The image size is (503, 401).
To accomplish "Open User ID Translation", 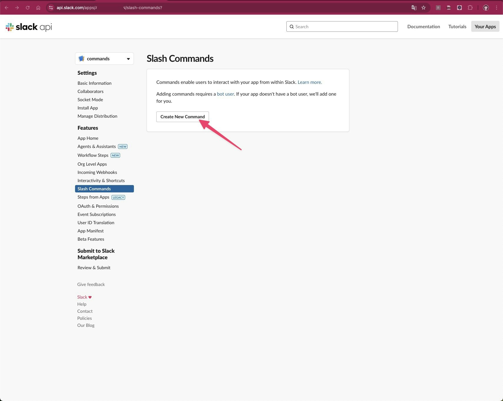I will (96, 223).
